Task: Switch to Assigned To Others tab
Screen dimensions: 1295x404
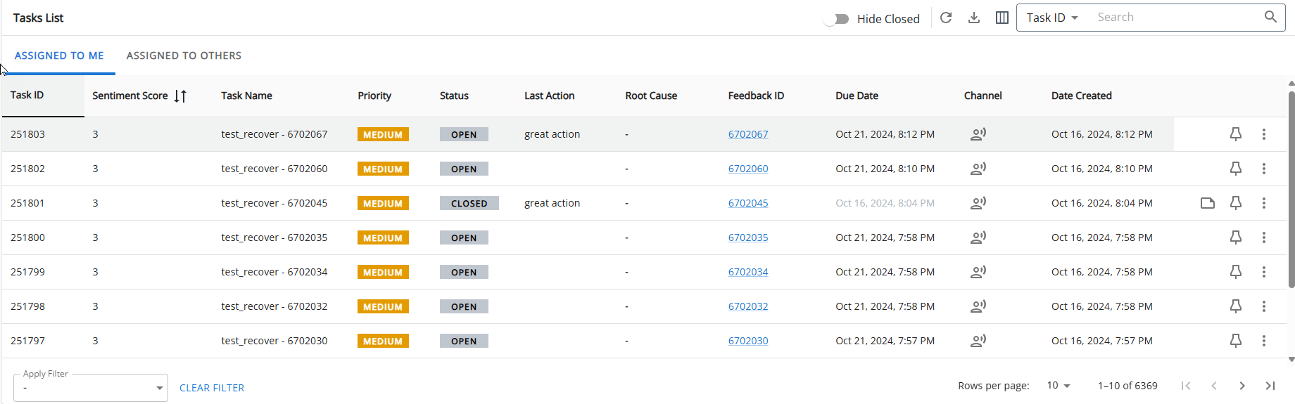Action: pyautogui.click(x=184, y=56)
